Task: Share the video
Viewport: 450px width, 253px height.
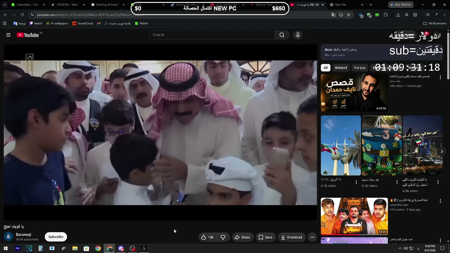Action: (242, 237)
